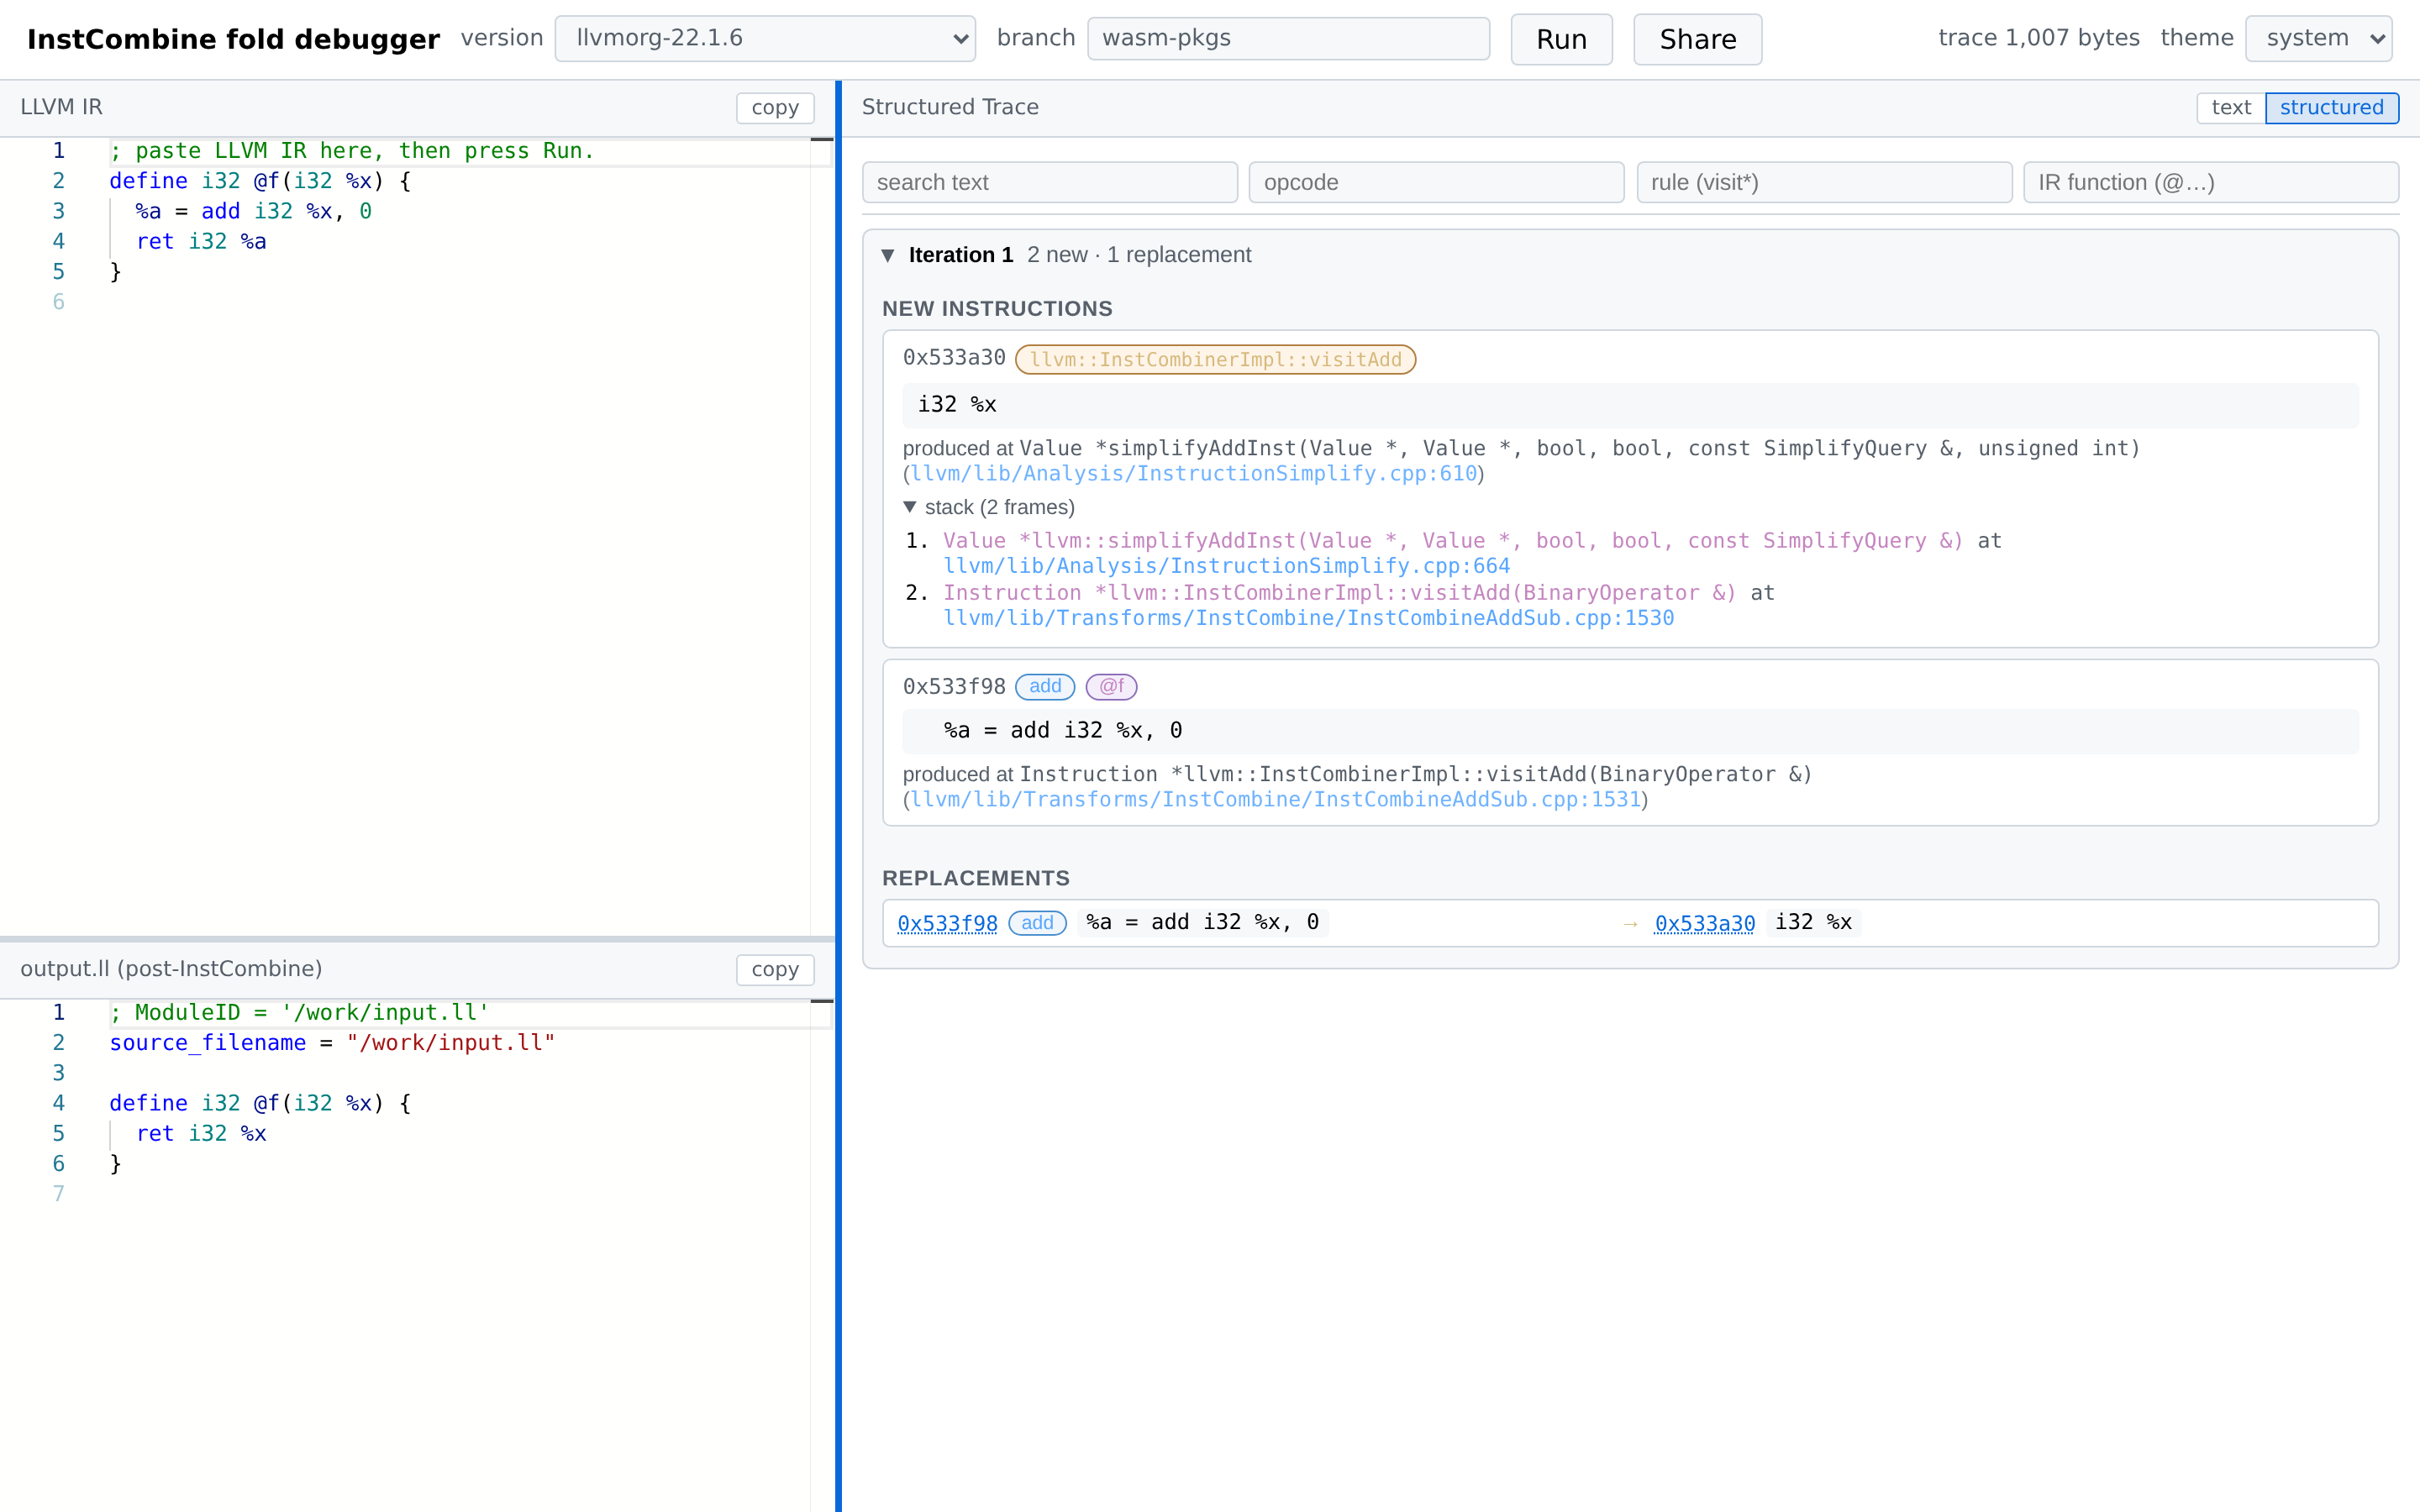
Task: Click the 0x533a30 address in new instructions
Action: (954, 358)
